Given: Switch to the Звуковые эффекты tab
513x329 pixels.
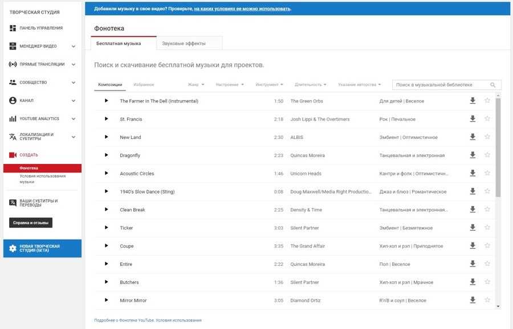Looking at the screenshot, I should tap(184, 43).
